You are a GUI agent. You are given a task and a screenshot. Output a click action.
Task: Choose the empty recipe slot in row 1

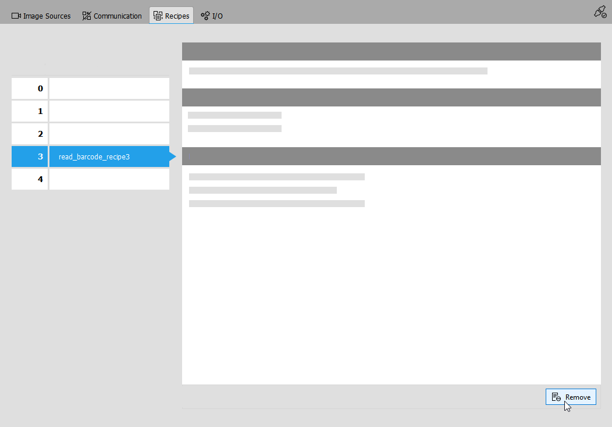[109, 111]
